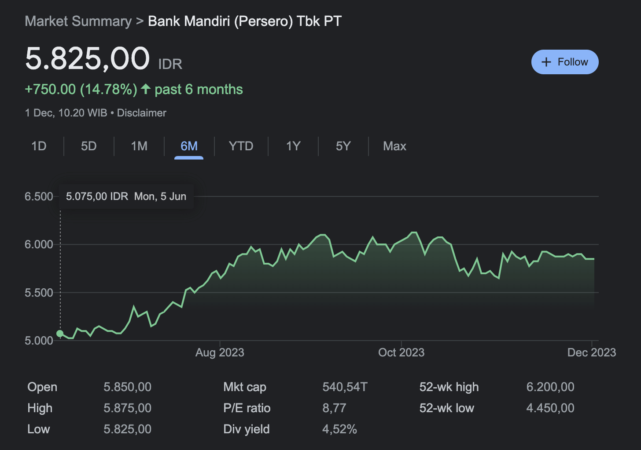
Task: Click the Dec 2023 axis label
Action: (x=591, y=352)
